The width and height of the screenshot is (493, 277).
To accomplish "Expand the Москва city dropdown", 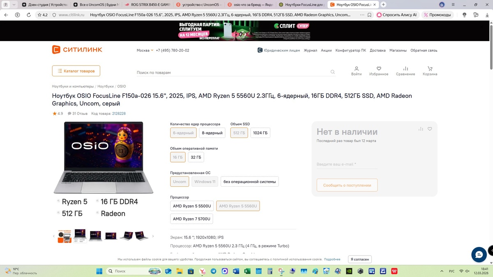I will coord(145,50).
